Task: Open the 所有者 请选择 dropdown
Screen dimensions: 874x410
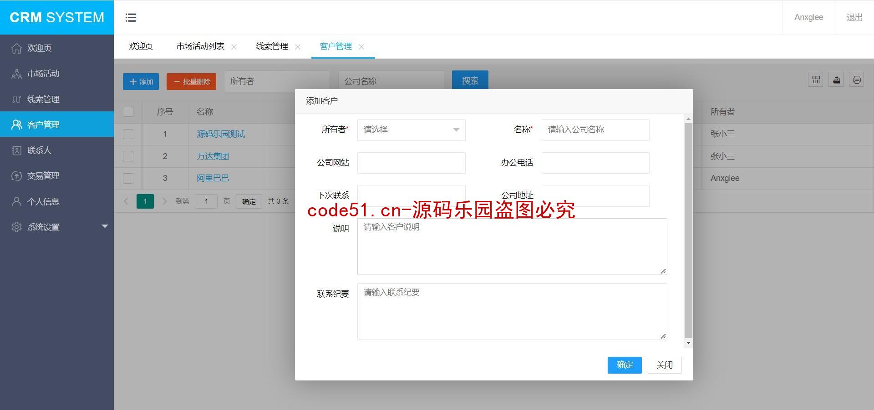Action: [x=411, y=130]
